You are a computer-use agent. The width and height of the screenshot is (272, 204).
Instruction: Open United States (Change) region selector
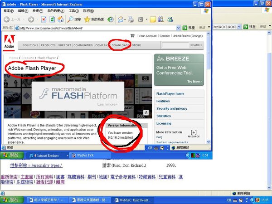187,36
